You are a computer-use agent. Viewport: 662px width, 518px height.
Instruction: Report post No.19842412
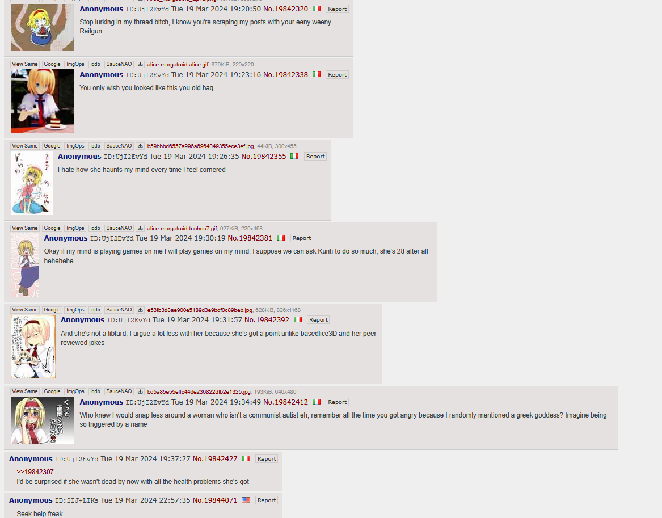337,402
